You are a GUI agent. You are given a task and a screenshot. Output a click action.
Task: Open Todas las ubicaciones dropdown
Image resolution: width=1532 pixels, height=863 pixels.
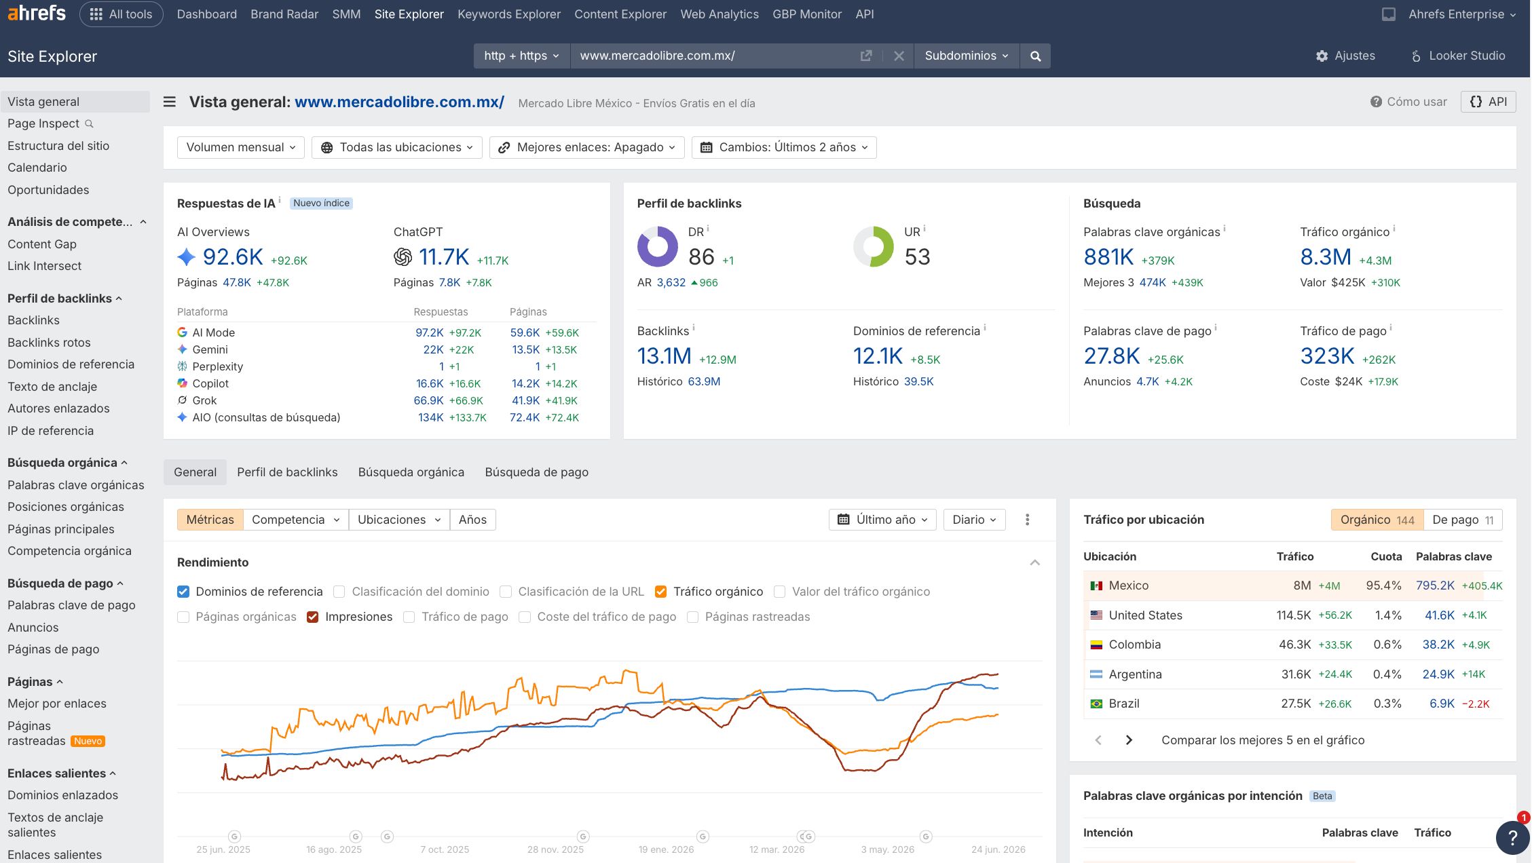coord(396,147)
